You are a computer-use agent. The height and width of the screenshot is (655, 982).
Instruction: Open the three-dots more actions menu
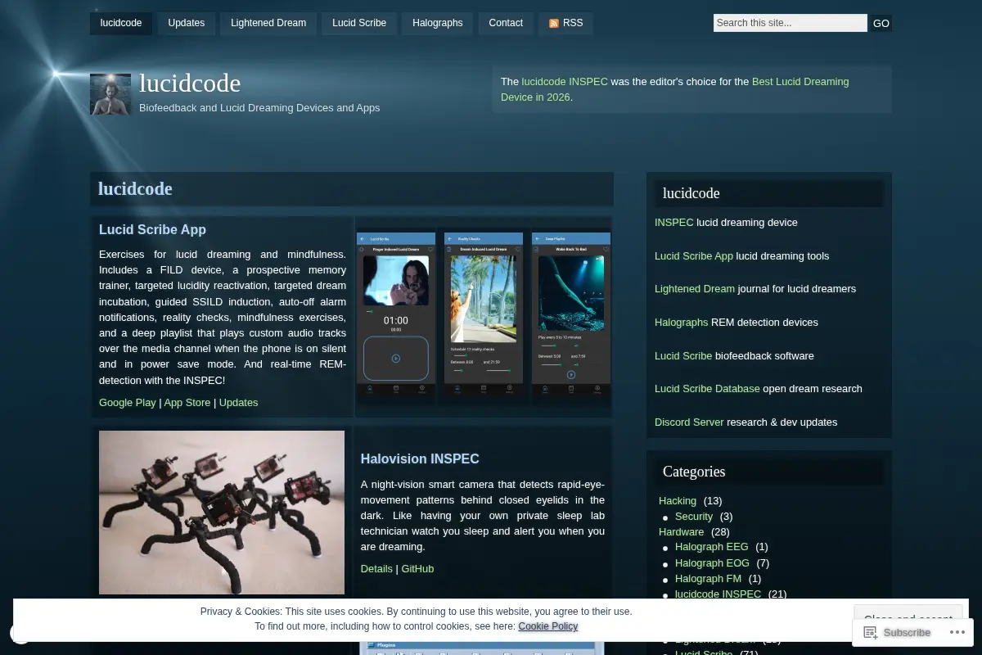[957, 632]
